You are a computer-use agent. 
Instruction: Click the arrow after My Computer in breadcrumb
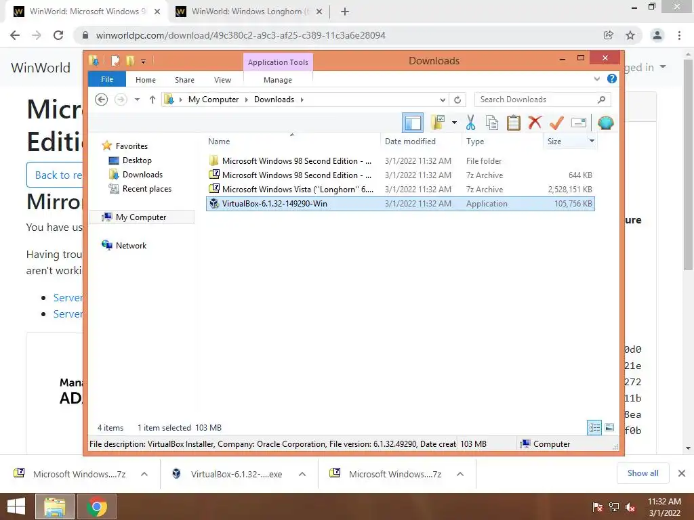[x=247, y=100]
